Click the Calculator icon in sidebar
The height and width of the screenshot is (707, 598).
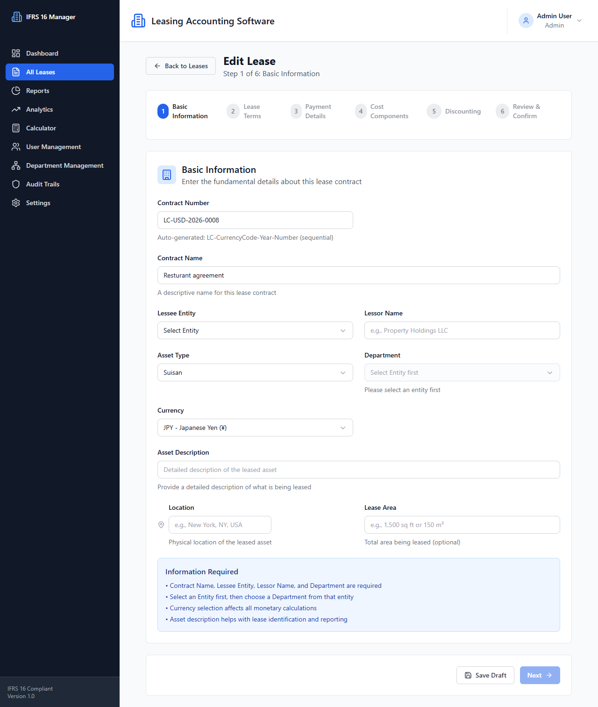[16, 128]
